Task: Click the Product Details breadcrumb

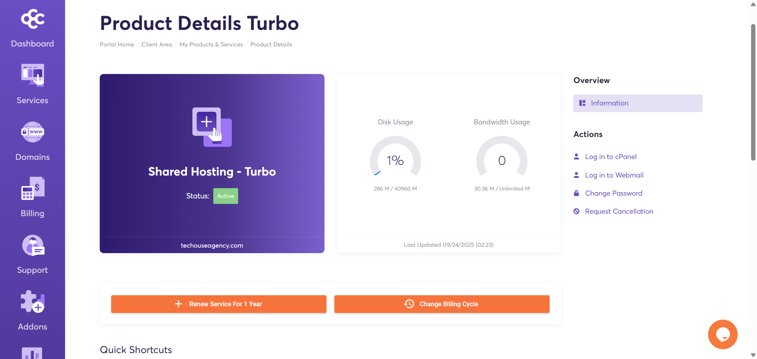Action: (x=271, y=44)
